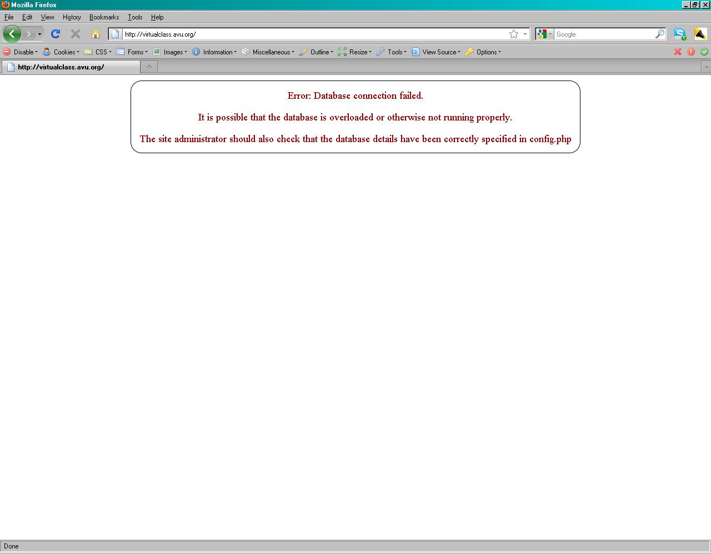Open the back/forward history dropdown arrow

tap(39, 34)
